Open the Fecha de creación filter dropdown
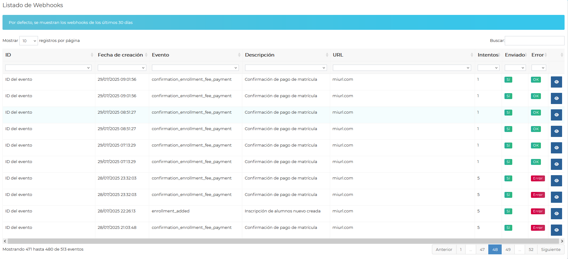Viewport: 568px width, 259px height. 122,68
